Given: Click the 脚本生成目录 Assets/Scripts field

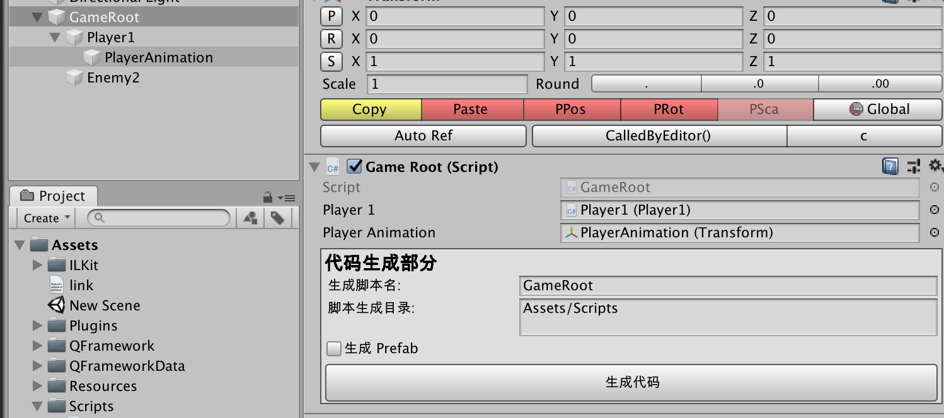Looking at the screenshot, I should coord(728,317).
